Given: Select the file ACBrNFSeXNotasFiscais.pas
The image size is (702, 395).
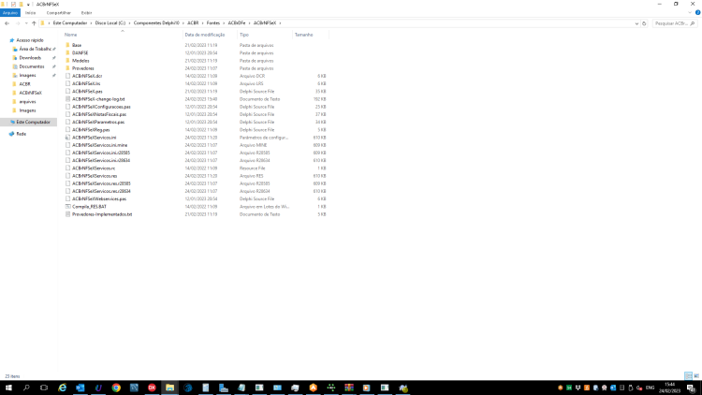Looking at the screenshot, I should point(99,114).
